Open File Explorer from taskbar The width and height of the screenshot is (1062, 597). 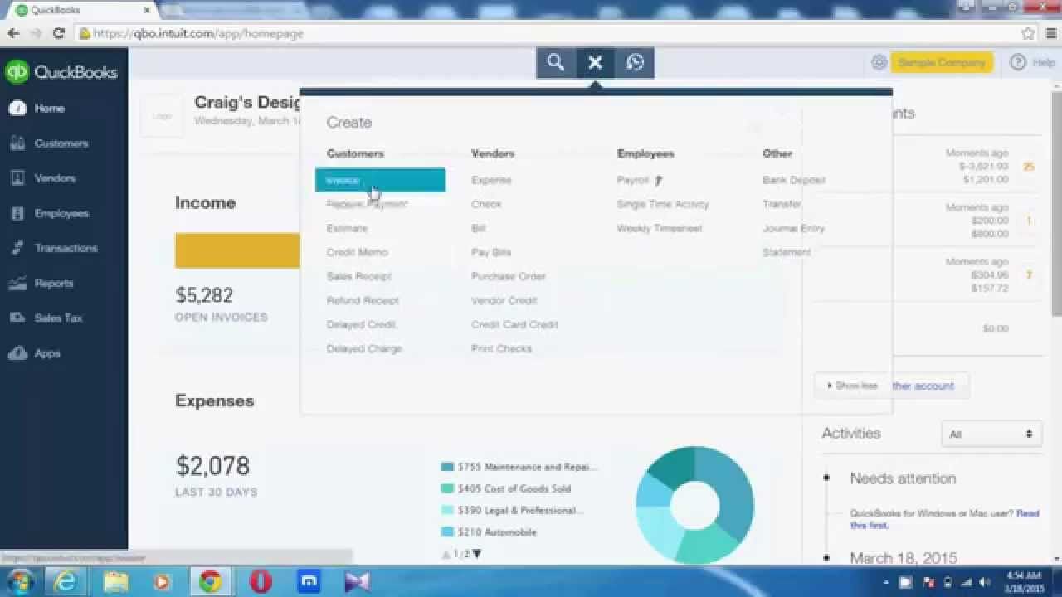(115, 582)
